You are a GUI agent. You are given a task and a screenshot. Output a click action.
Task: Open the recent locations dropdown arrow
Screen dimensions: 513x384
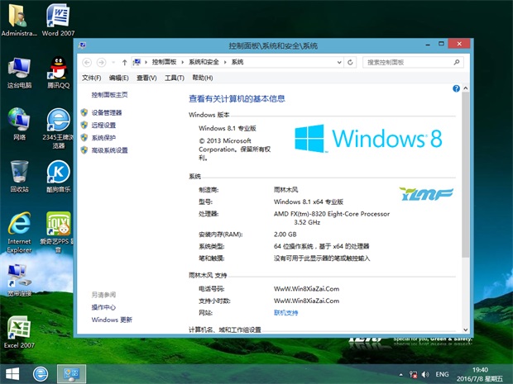pos(113,62)
